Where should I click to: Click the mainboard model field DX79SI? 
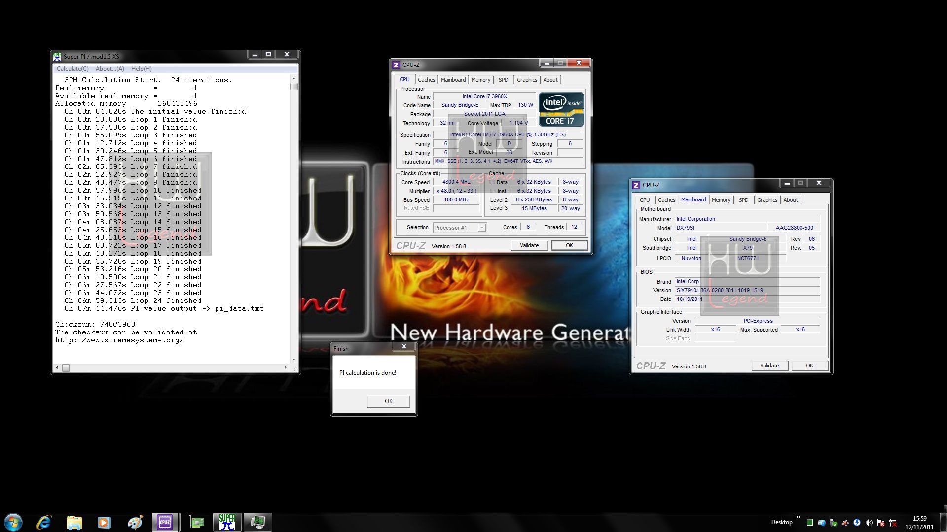click(x=721, y=228)
